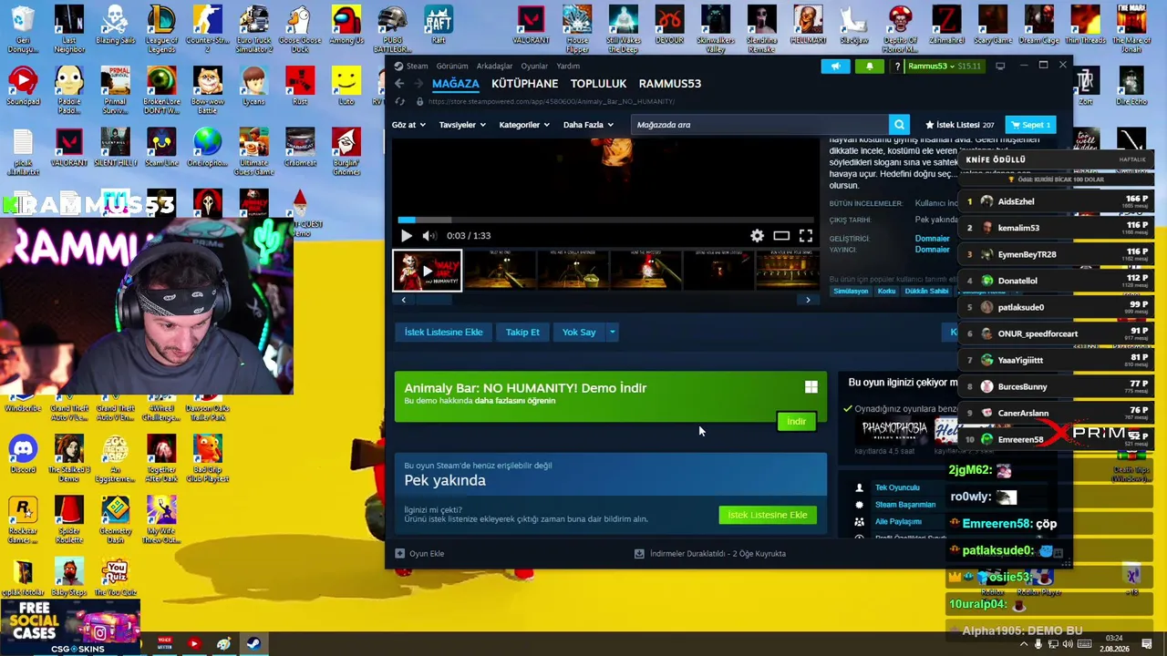Image resolution: width=1167 pixels, height=656 pixels.
Task: Open trailer video settings gear
Action: click(x=758, y=236)
